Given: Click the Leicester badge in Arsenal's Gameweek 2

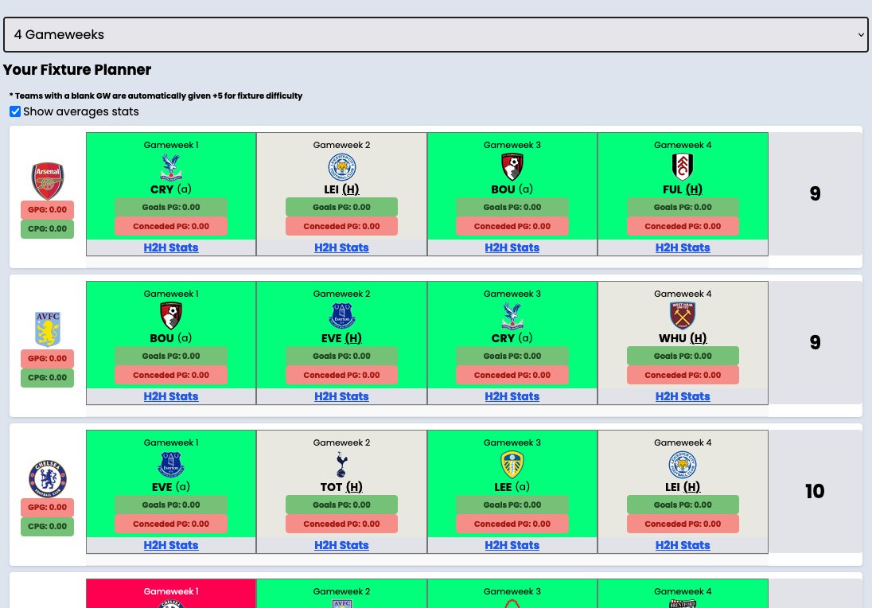Looking at the screenshot, I should (x=341, y=168).
